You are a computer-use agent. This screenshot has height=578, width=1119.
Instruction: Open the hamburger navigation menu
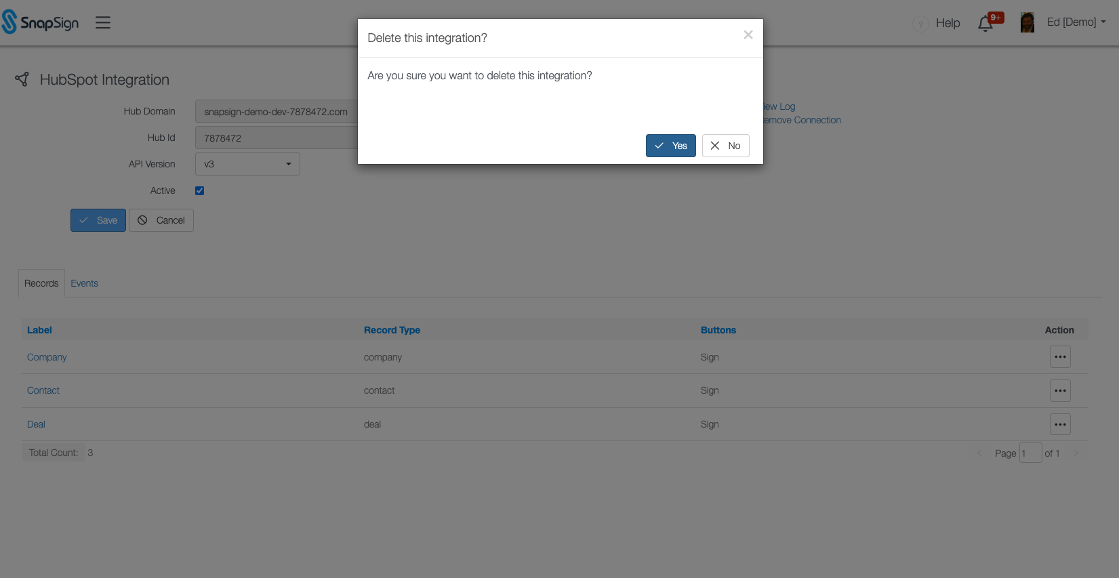tap(103, 22)
